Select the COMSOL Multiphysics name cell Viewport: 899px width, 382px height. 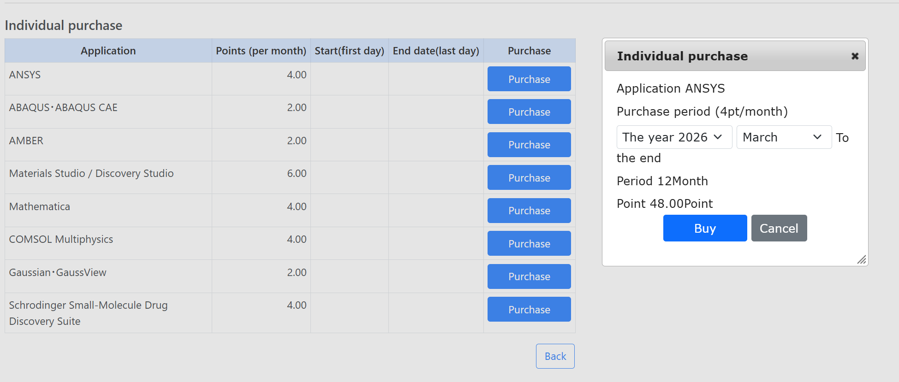point(108,243)
